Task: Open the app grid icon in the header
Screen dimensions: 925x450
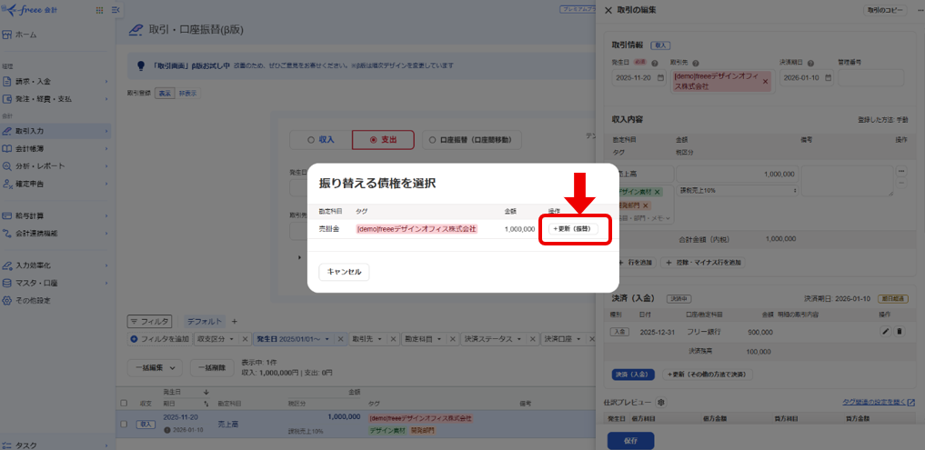Action: click(98, 10)
